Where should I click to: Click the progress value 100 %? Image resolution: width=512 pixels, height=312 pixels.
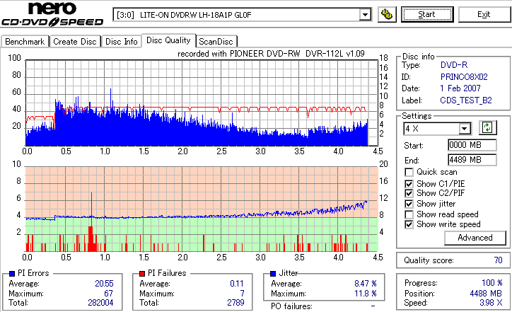492,283
